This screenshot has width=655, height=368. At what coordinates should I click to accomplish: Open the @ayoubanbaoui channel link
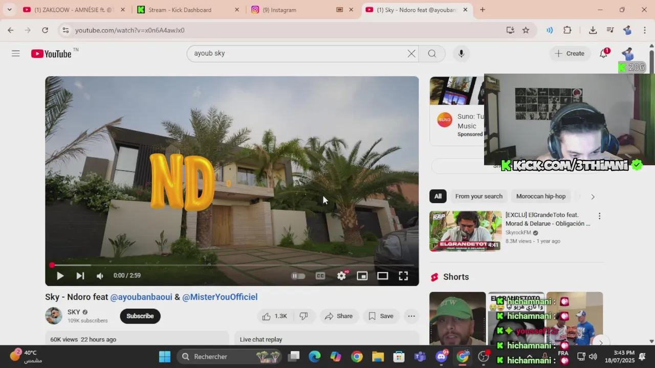141,297
